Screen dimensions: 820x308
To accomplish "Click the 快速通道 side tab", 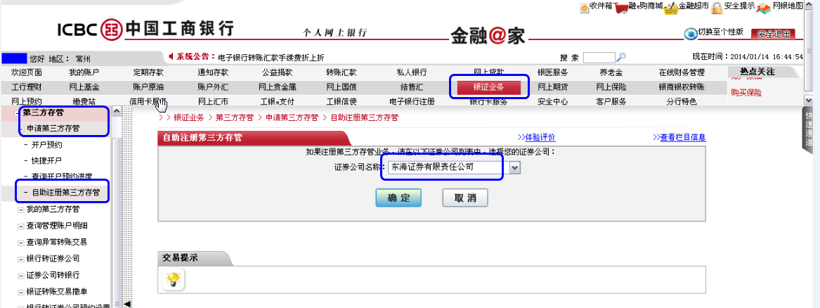I will pos(809,129).
